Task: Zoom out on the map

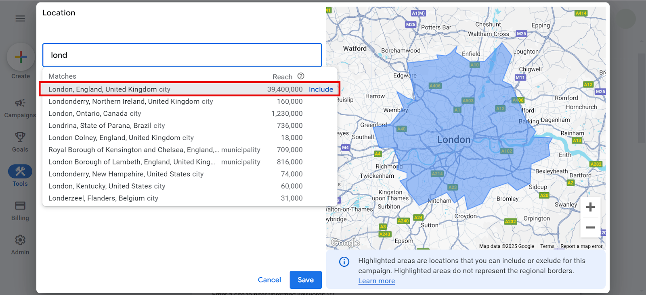Action: (590, 227)
